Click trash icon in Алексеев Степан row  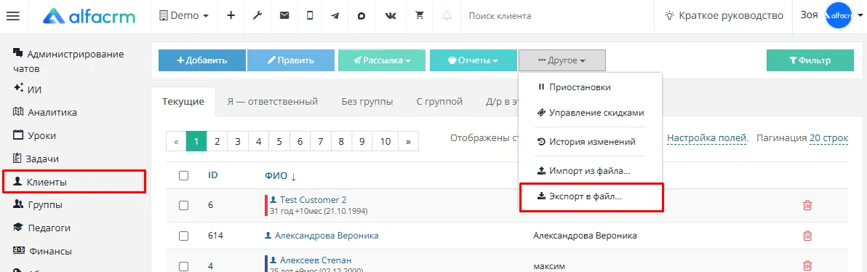(807, 265)
